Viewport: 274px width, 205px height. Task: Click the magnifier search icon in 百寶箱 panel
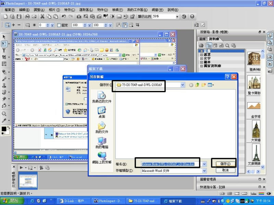(x=227, y=46)
